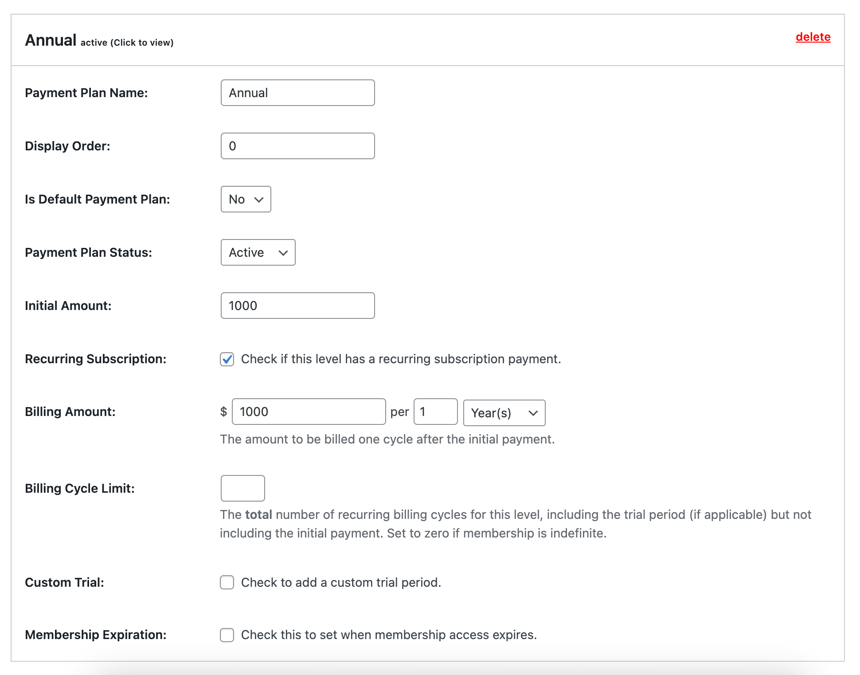The image size is (860, 675).
Task: Select the Billing Amount dollar input
Action: pos(308,412)
